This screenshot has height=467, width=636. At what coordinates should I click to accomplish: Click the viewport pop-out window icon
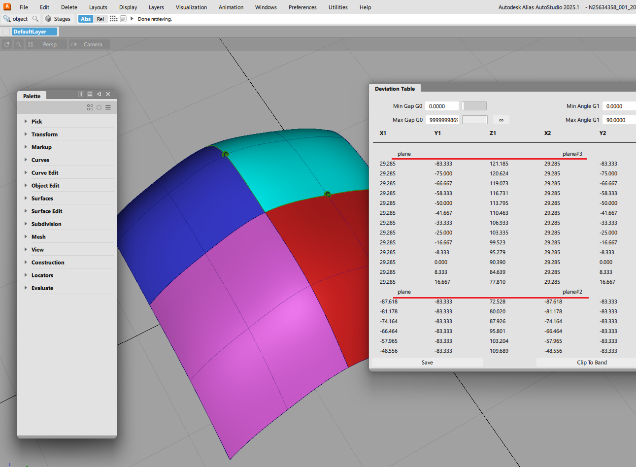click(x=7, y=44)
